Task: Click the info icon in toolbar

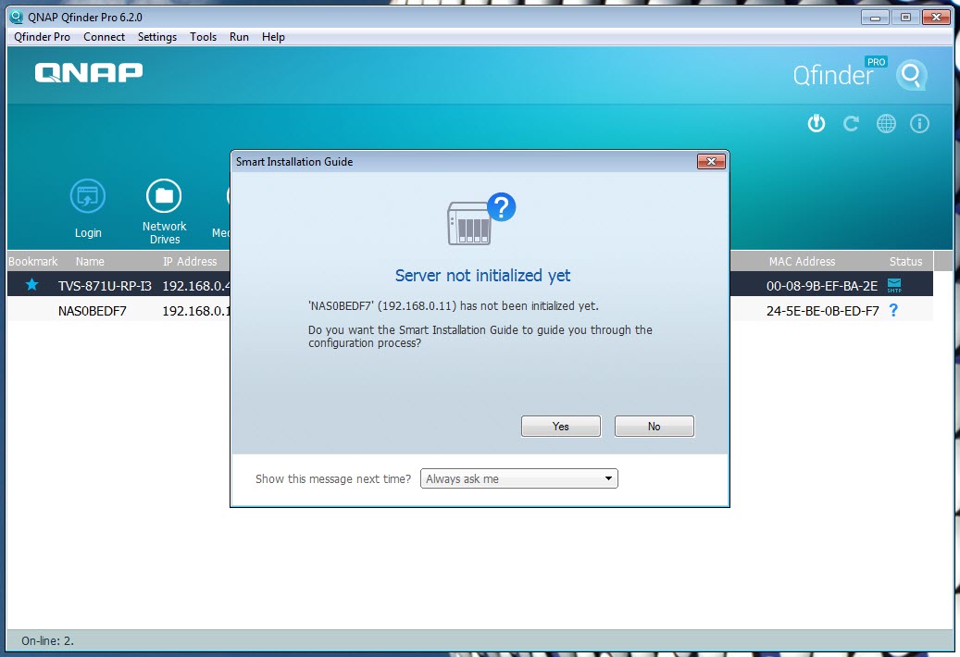Action: tap(919, 124)
